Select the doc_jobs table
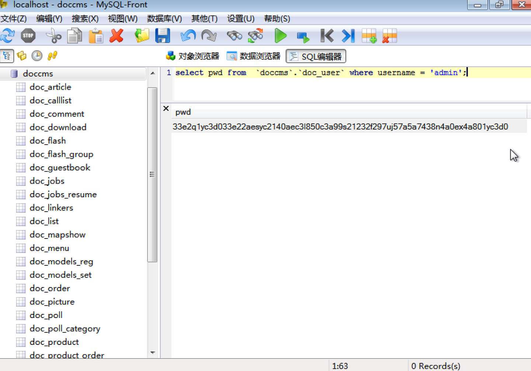The image size is (531, 371). point(47,181)
